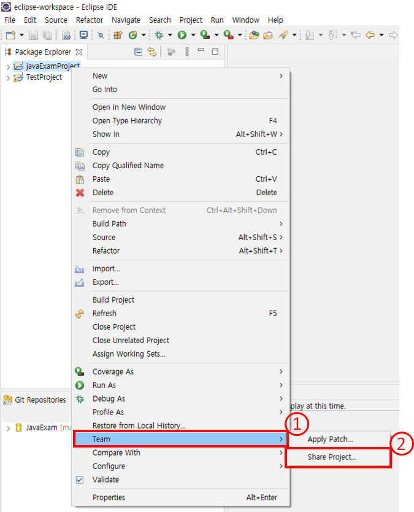
Task: Open the Help menu
Action: [275, 20]
